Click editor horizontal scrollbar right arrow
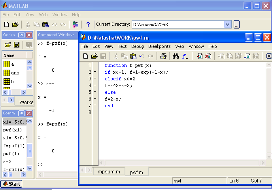This screenshot has height=190, width=272. pyautogui.click(x=263, y=163)
